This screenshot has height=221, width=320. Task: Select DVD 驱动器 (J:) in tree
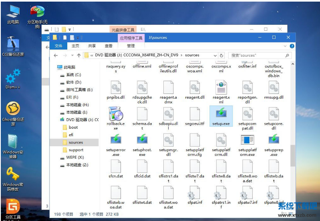tap(79, 120)
